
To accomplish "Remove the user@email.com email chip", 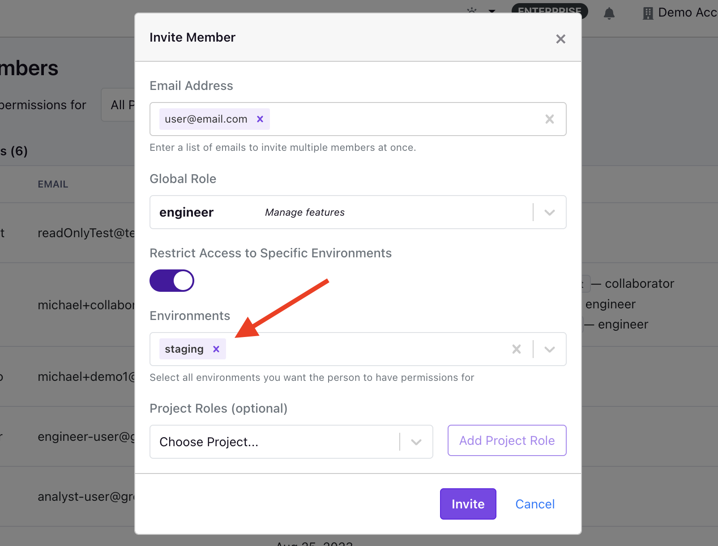I will click(x=260, y=119).
